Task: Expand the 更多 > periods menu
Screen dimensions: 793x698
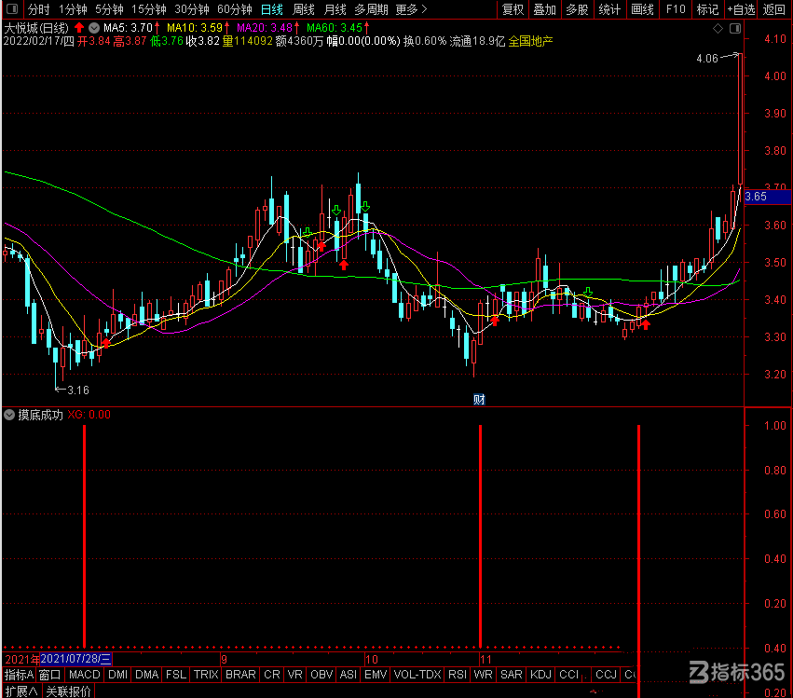Action: (x=411, y=9)
